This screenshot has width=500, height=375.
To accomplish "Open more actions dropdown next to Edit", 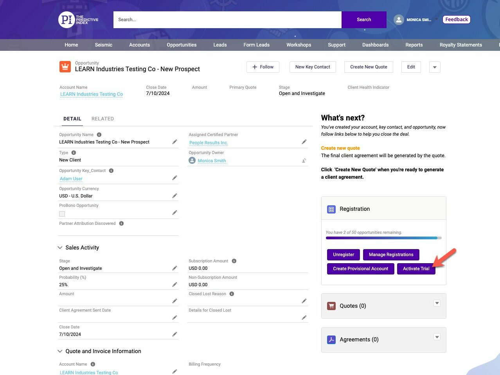I will click(434, 67).
